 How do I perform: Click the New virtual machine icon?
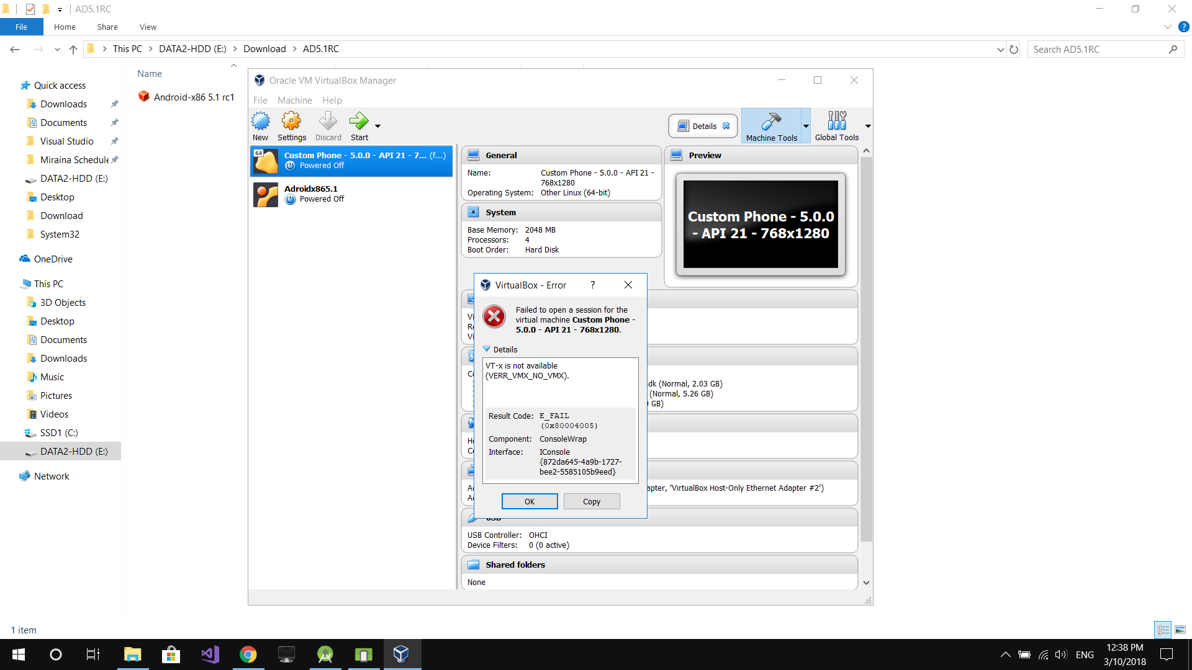pos(260,126)
